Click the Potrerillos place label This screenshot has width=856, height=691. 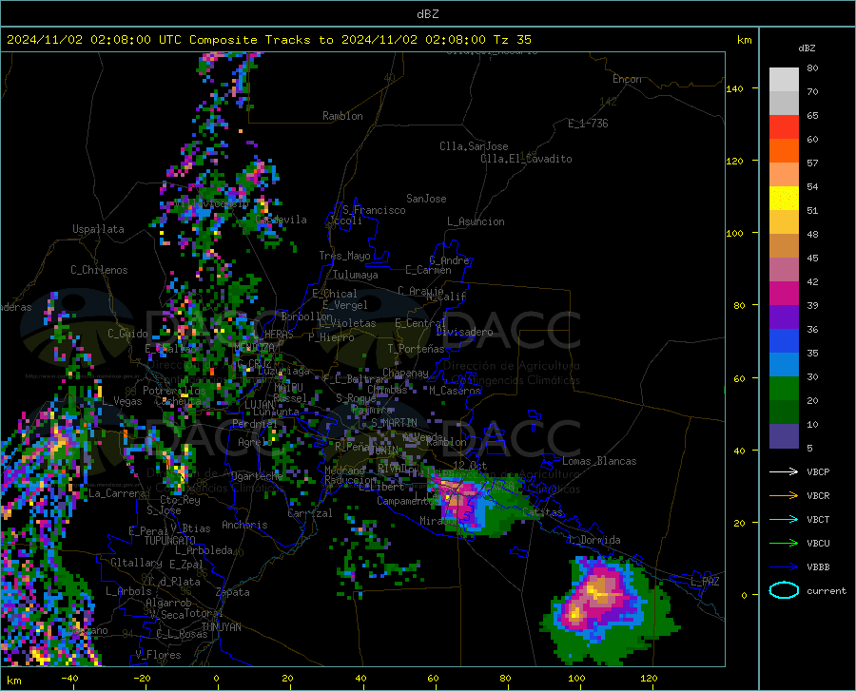(x=174, y=391)
